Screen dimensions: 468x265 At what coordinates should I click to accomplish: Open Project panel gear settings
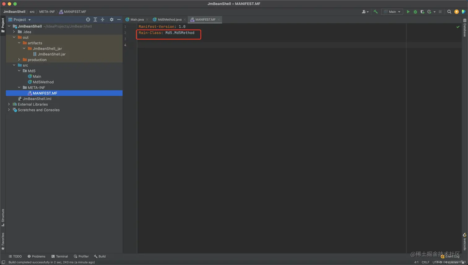(x=112, y=20)
